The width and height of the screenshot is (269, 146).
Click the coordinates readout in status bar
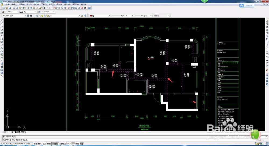click(x=16, y=144)
